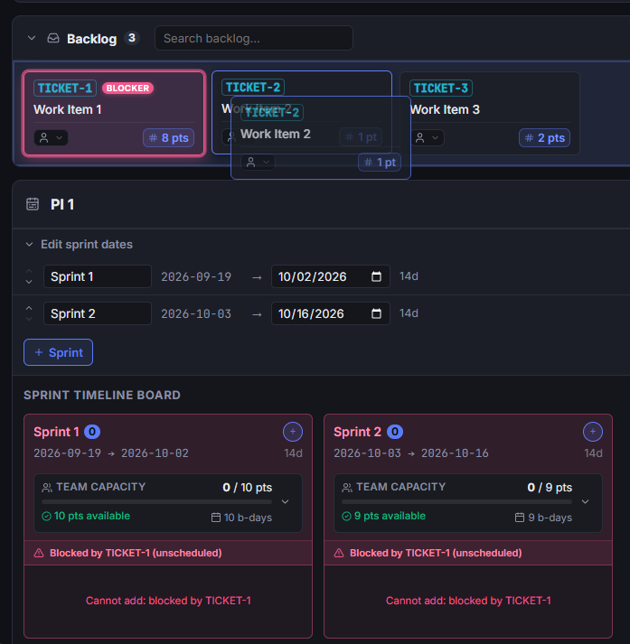
Task: Click Sprint 1 start date 2026-09-19
Action: pyautogui.click(x=196, y=276)
